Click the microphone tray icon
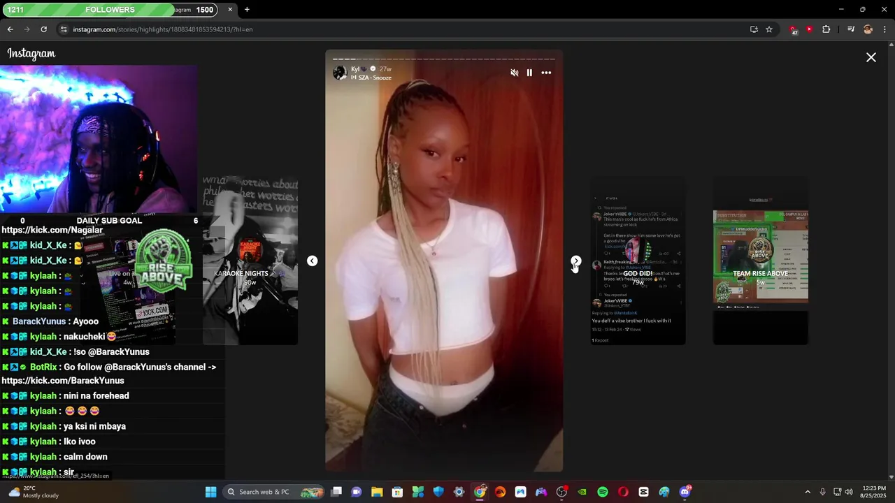Viewport: 895px width, 503px height. [822, 492]
